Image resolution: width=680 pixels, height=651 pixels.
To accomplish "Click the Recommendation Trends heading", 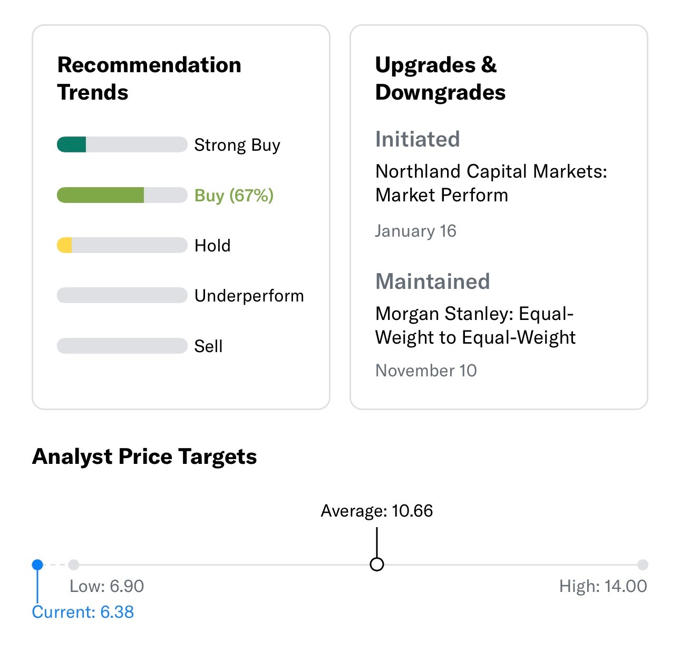I will [x=149, y=78].
